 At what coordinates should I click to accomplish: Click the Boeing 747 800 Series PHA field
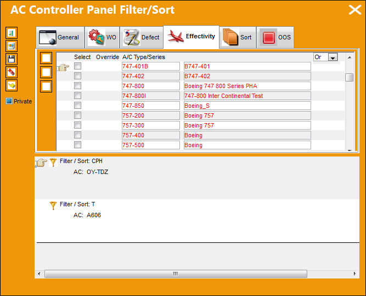tap(247, 86)
